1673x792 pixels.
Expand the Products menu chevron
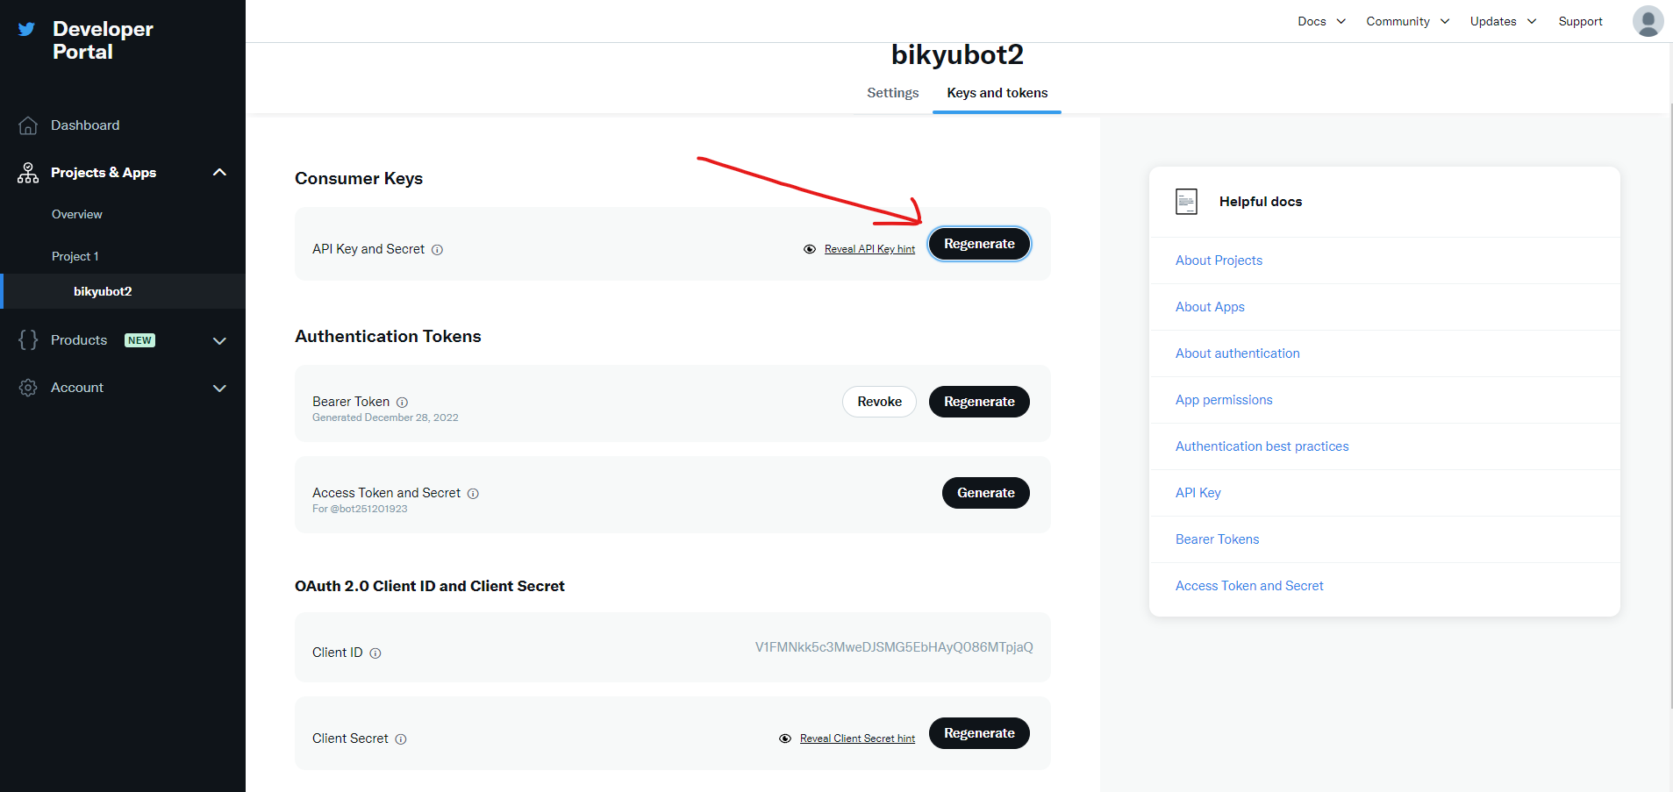pos(219,340)
